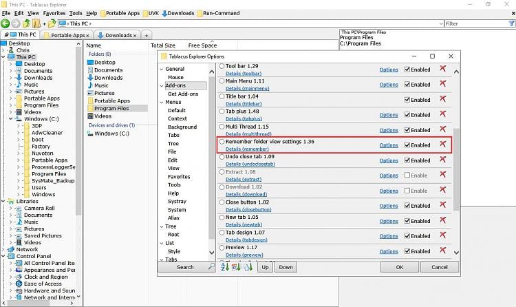The height and width of the screenshot is (307, 516).
Task: Move add-on Up button
Action: click(x=265, y=267)
